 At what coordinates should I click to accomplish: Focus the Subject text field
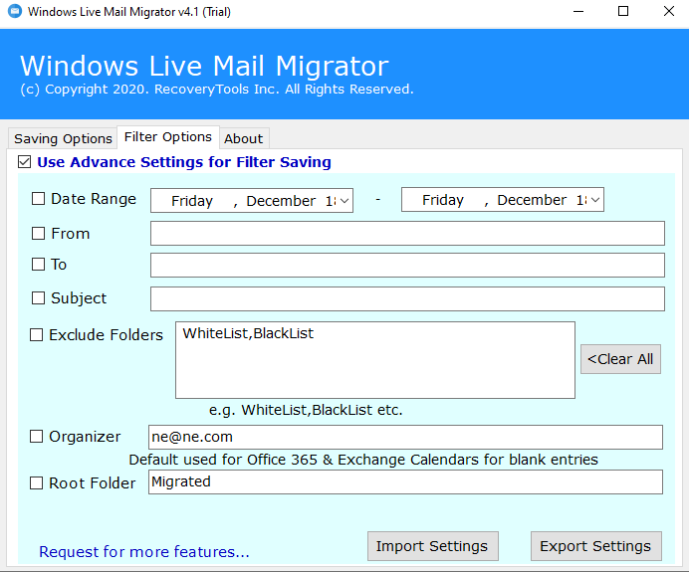pos(407,299)
